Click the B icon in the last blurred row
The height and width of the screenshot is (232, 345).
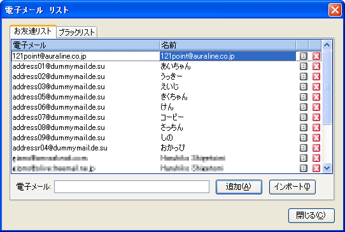coord(304,168)
